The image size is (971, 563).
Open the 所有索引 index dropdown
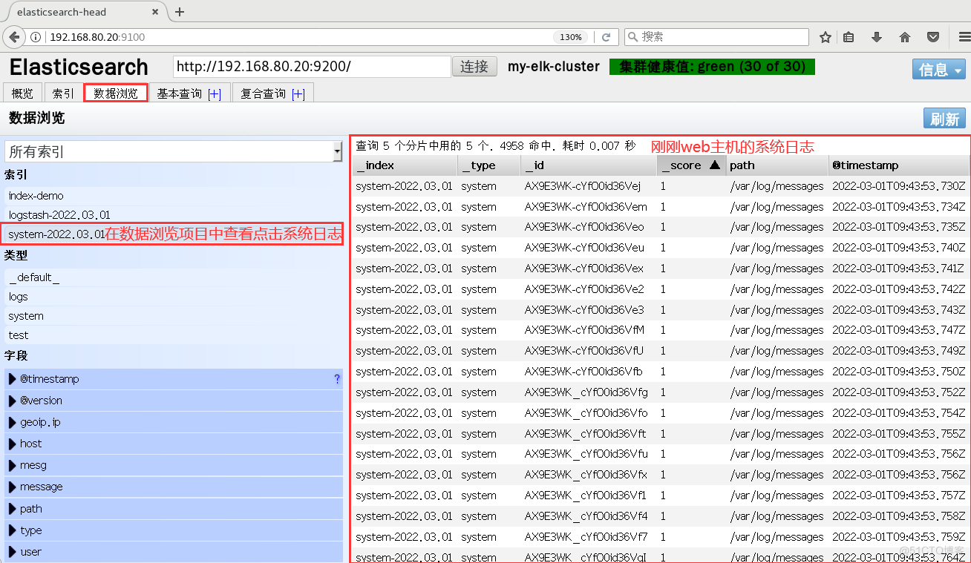click(173, 151)
